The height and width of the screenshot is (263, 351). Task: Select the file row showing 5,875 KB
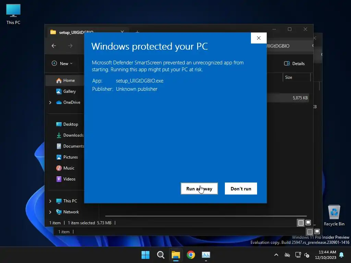click(288, 98)
